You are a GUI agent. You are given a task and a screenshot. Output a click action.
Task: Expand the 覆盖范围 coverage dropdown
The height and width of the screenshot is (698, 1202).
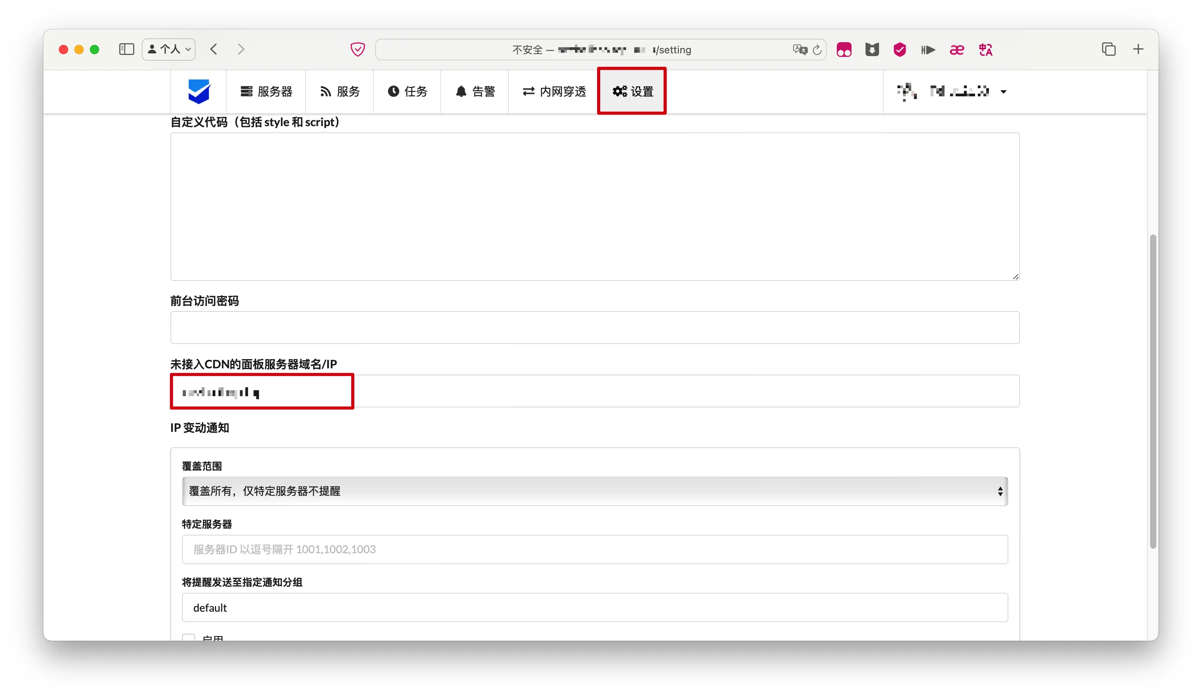(594, 491)
